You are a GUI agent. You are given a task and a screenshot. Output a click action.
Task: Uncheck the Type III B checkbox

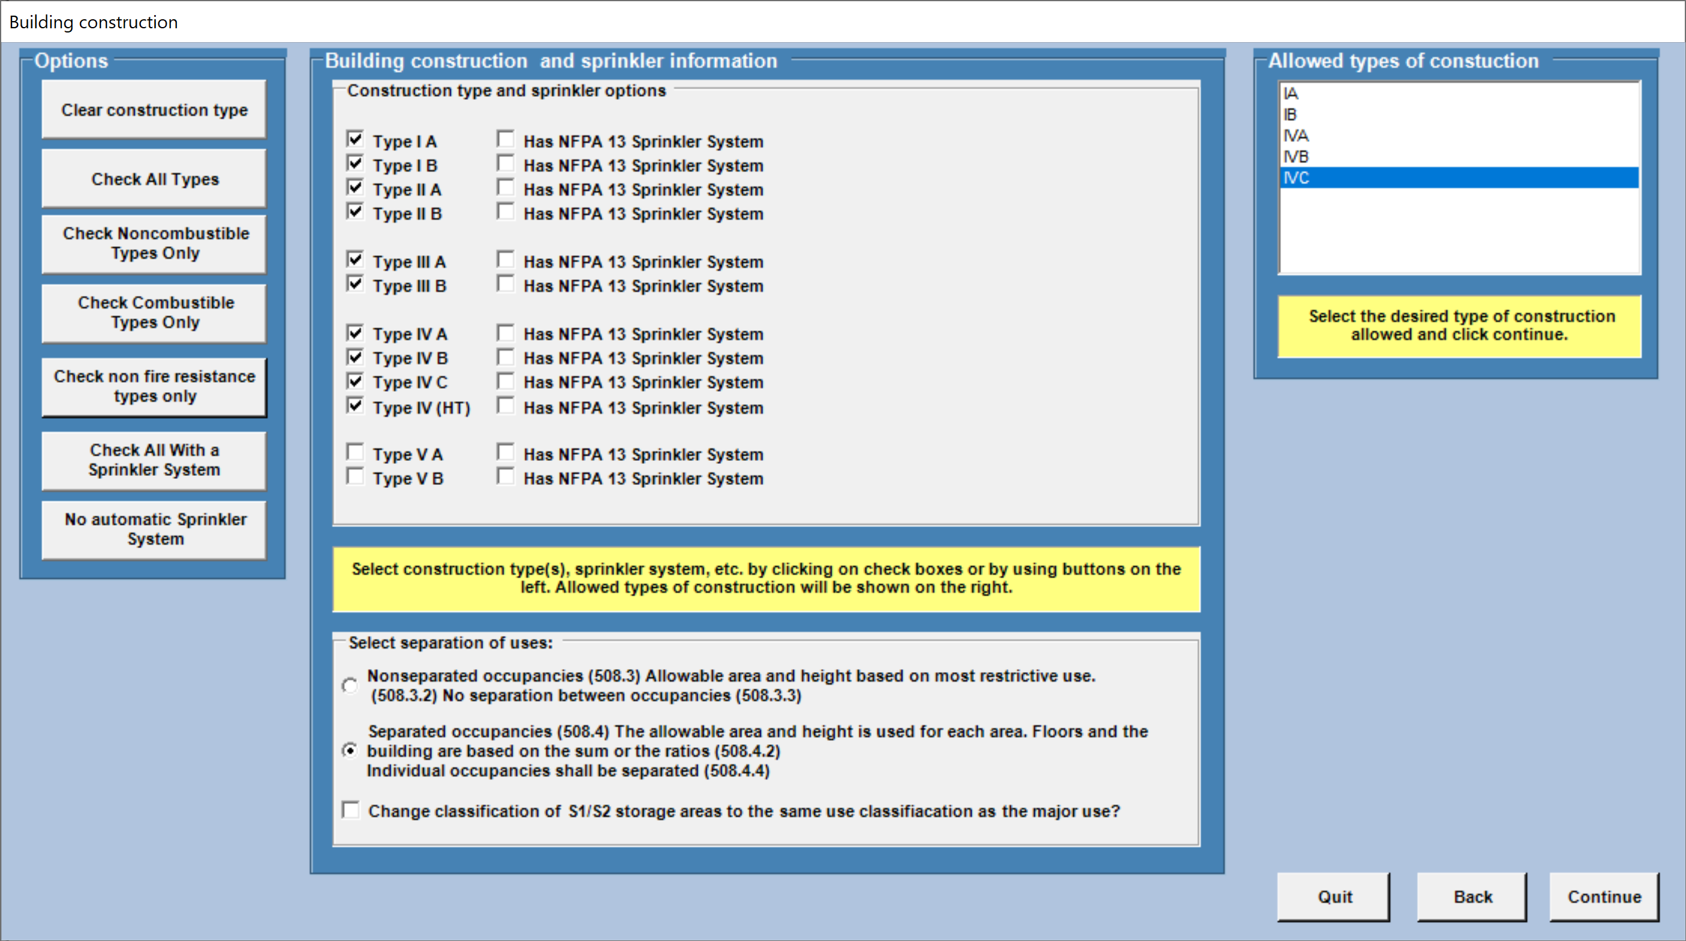355,284
